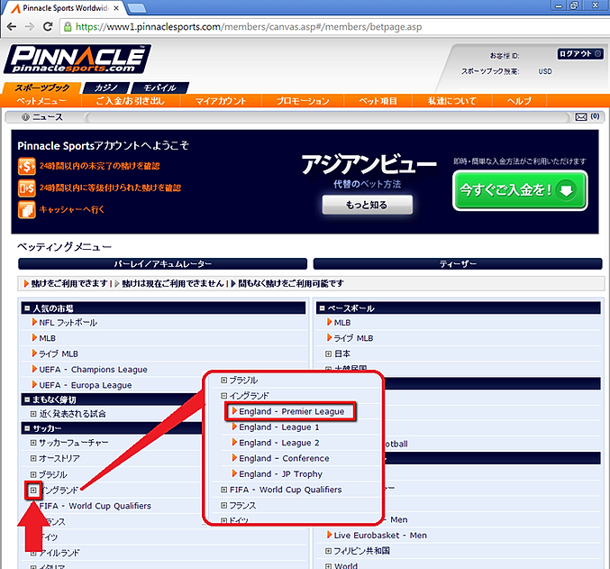Click the Pinnacle favicon on browser tab
Screen dimensions: 610x569
click(15, 8)
